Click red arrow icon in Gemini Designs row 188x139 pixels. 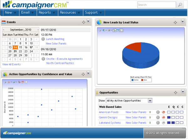pyautogui.click(x=164, y=117)
